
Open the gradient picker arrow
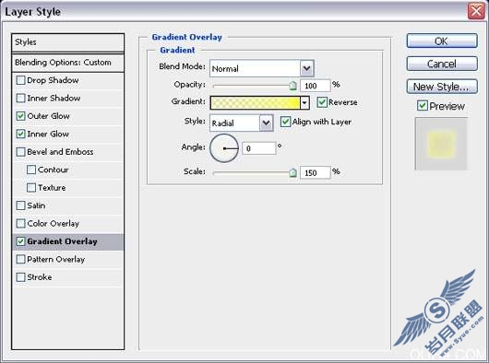[304, 102]
